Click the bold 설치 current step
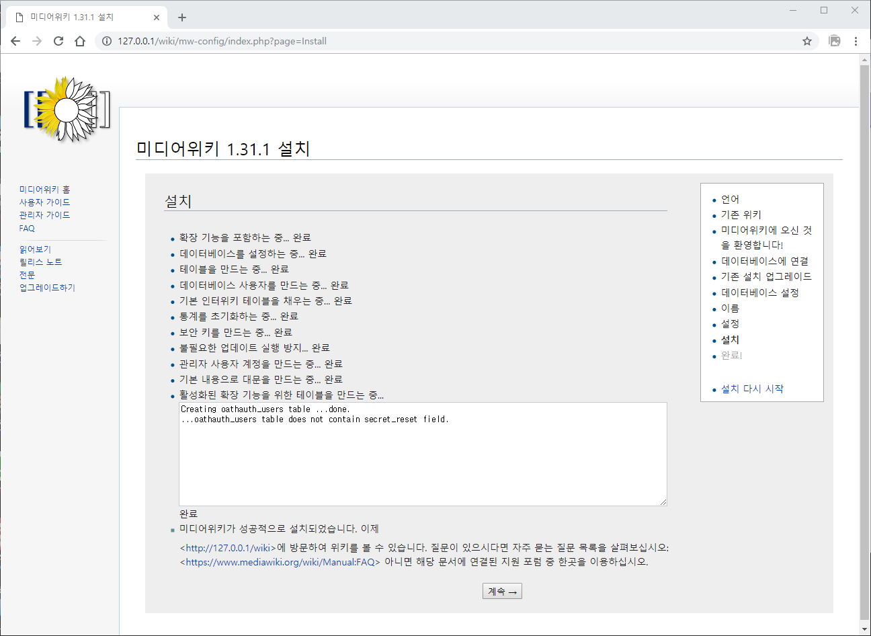The width and height of the screenshot is (871, 636). coord(730,340)
